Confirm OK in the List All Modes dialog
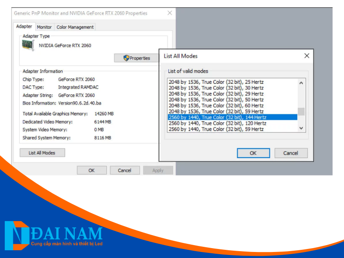The width and height of the screenshot is (344, 258). pyautogui.click(x=253, y=153)
